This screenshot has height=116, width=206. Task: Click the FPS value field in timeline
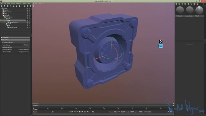[x=123, y=112]
